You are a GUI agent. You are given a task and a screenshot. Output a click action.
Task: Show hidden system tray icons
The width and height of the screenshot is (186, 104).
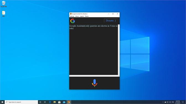(163, 102)
